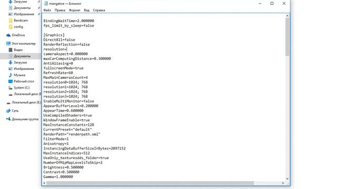Click the horizontal scrollbar left arrow
The image size is (337, 189).
click(x=44, y=183)
